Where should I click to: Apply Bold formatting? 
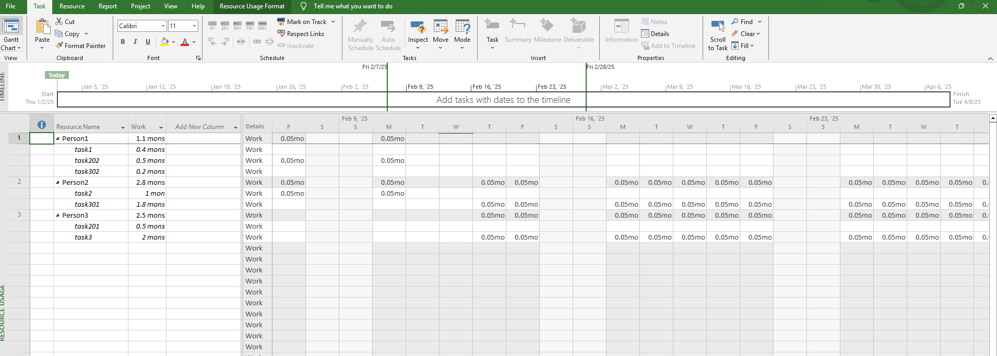(x=123, y=42)
